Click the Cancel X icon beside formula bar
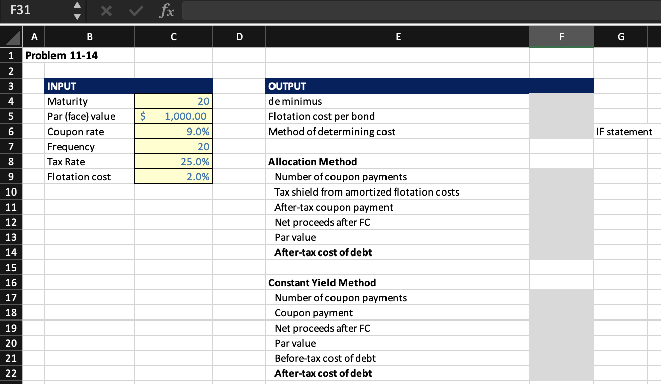This screenshot has width=661, height=384. tap(106, 11)
